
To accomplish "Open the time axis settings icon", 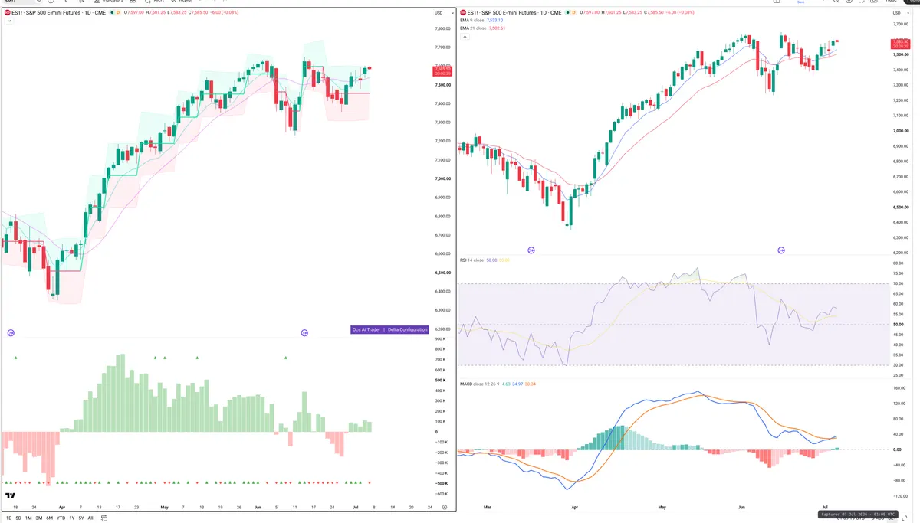I will 445,507.
